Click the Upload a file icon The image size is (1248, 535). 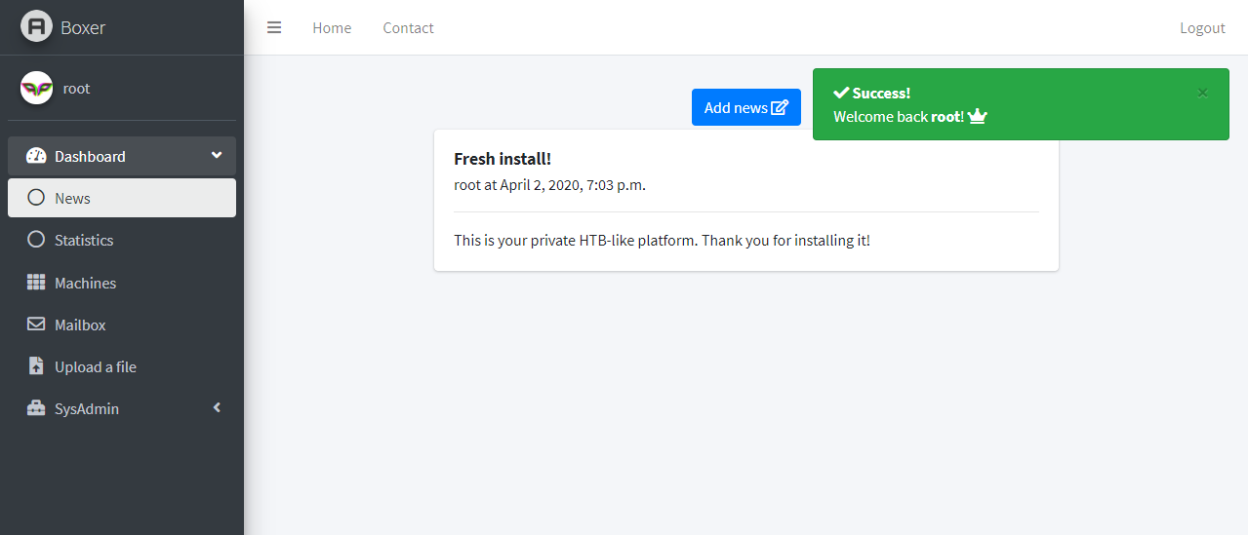[36, 366]
